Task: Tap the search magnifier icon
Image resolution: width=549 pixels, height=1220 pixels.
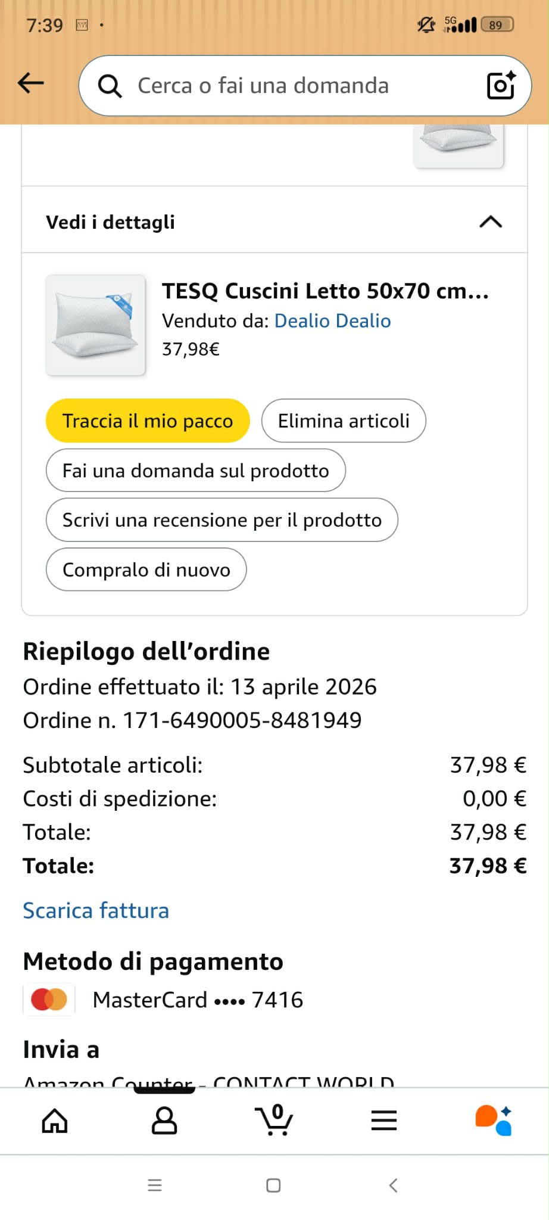Action: coord(110,86)
